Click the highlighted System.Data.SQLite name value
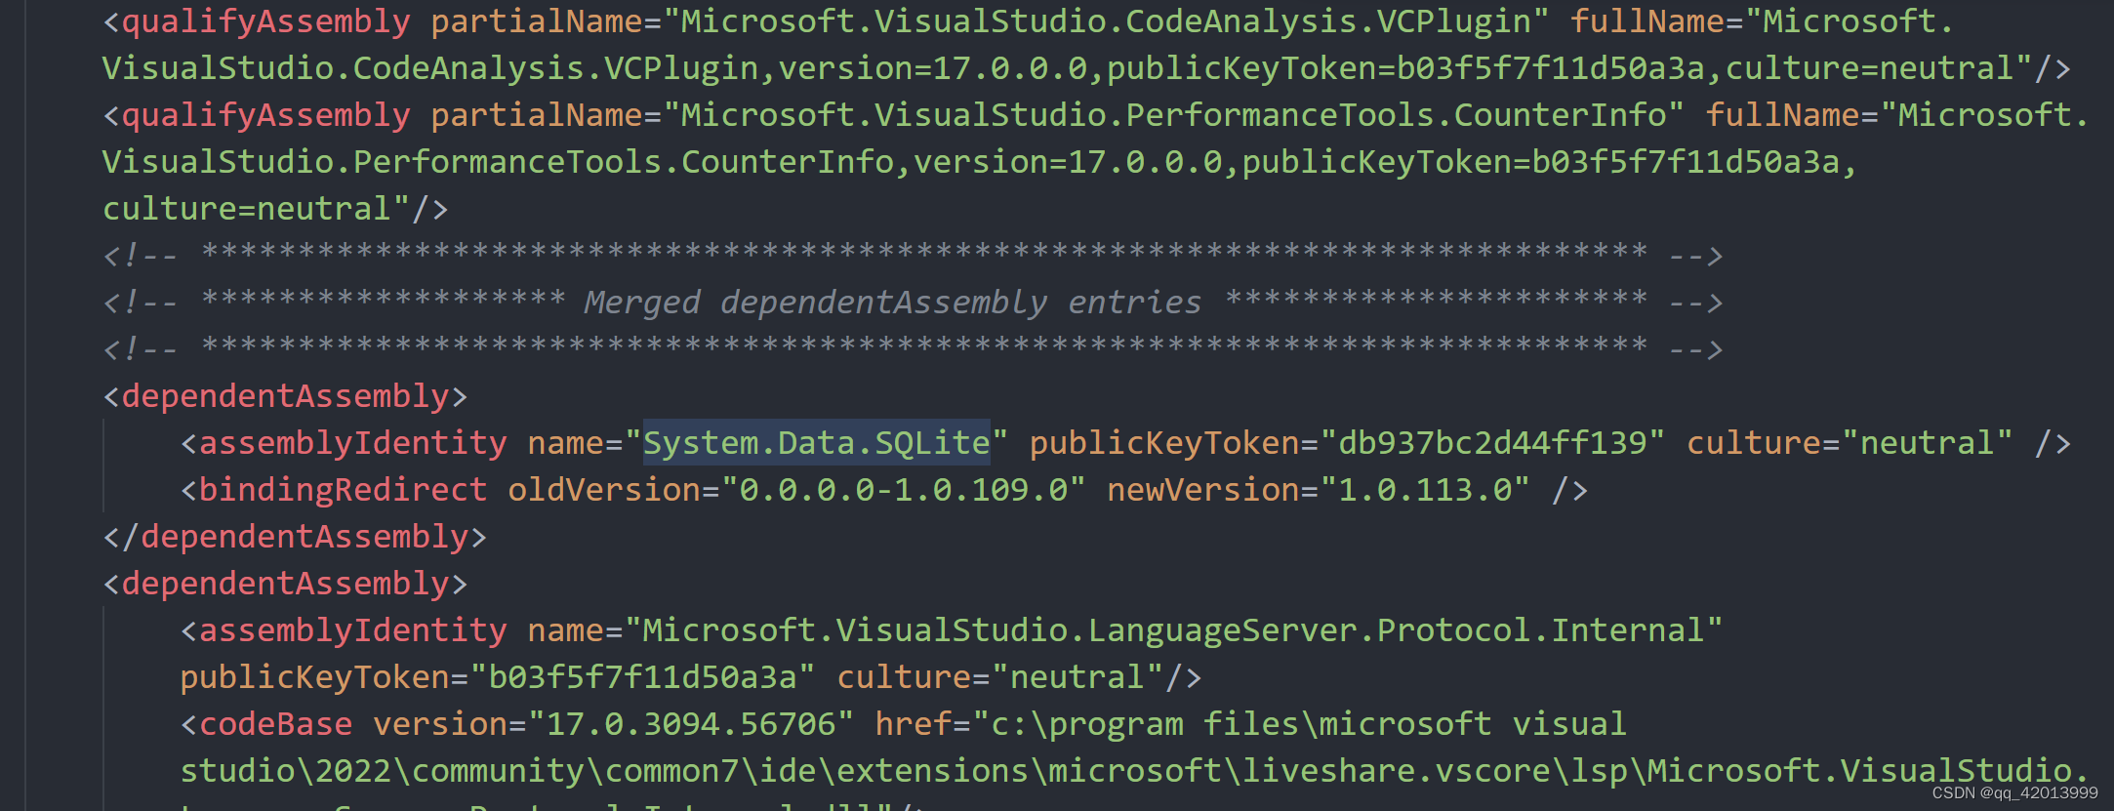The width and height of the screenshot is (2114, 811). (x=816, y=443)
